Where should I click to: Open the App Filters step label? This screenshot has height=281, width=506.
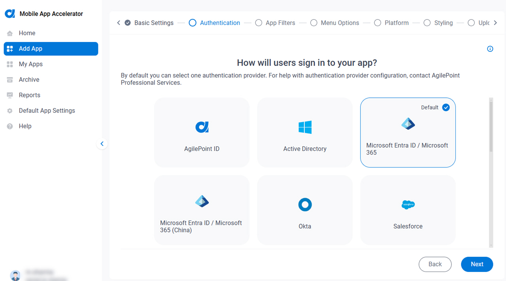280,23
